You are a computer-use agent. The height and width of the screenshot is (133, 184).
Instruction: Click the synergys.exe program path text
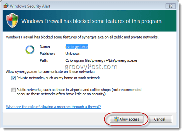point(101,60)
